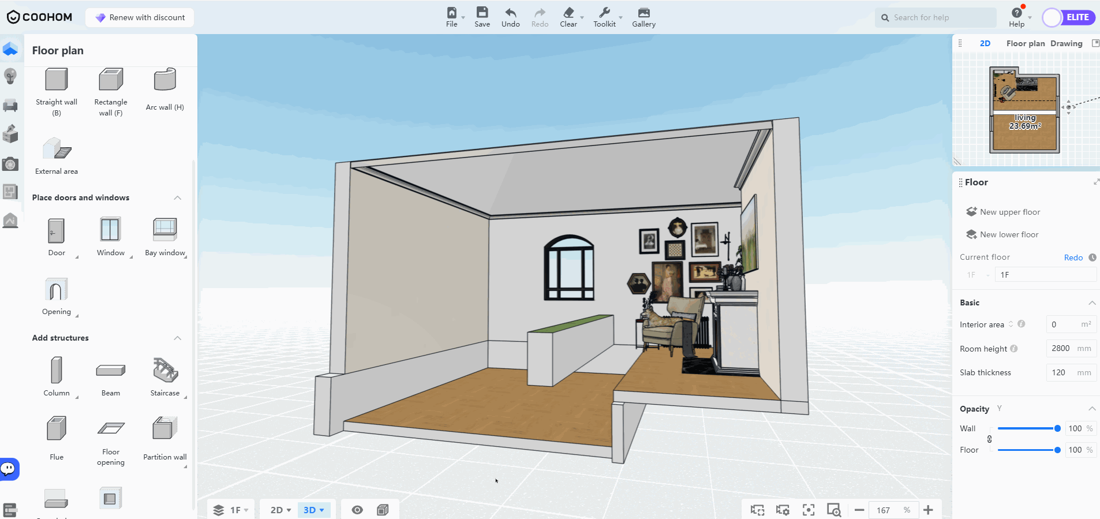
Task: Adjust the Wall opacity slider
Action: [1057, 428]
